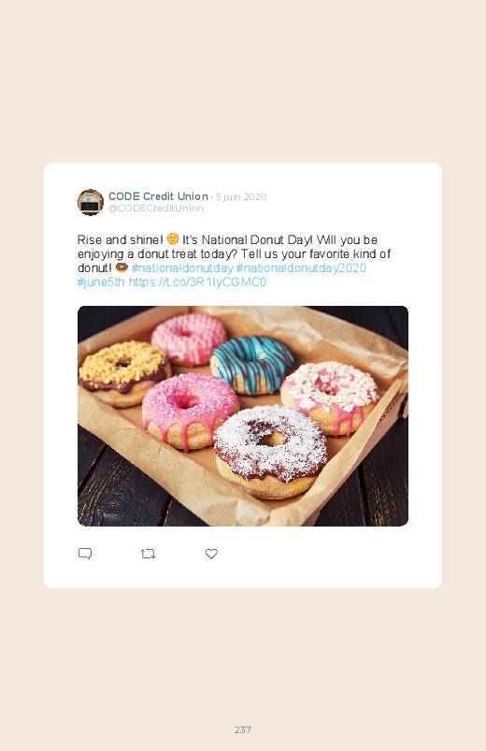Open the #nationaldonutday hashtag
The image size is (486, 751).
(x=182, y=267)
